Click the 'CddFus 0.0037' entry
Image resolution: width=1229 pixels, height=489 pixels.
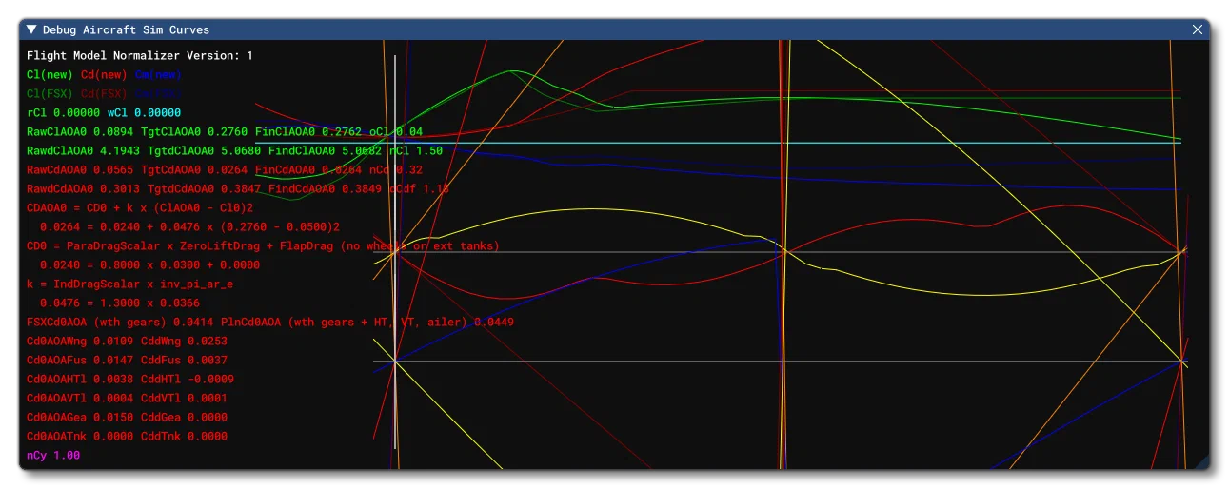click(x=185, y=360)
